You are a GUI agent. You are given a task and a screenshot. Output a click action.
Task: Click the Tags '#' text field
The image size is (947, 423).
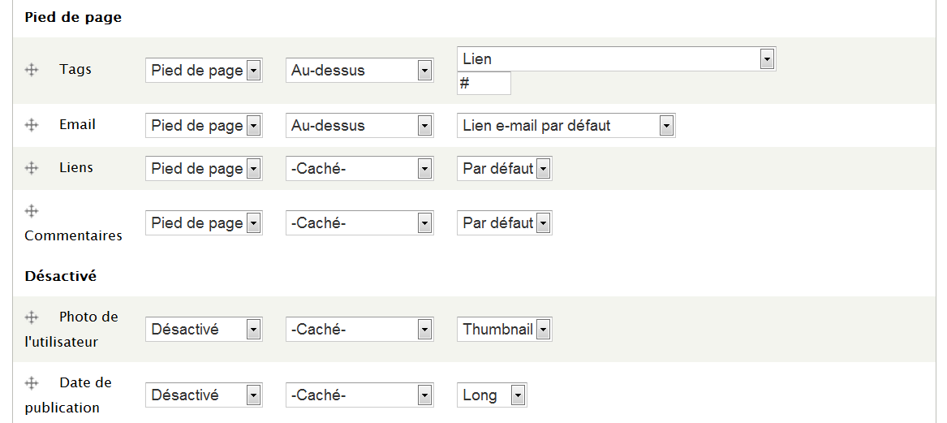[484, 83]
